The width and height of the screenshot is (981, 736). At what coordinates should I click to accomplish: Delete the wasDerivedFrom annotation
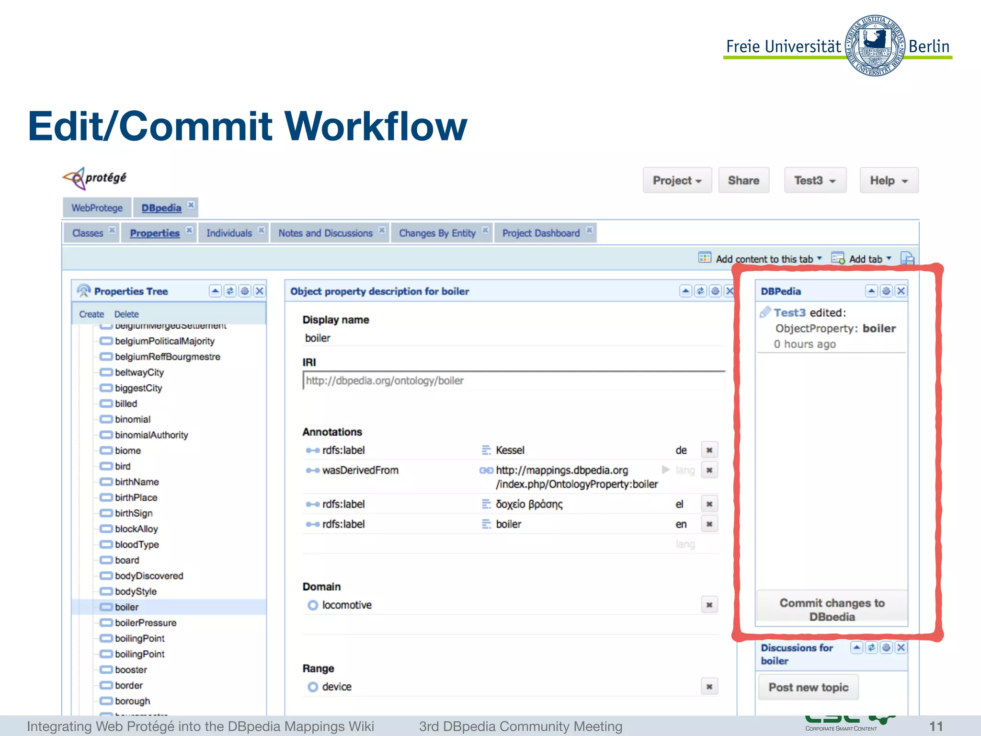[709, 470]
